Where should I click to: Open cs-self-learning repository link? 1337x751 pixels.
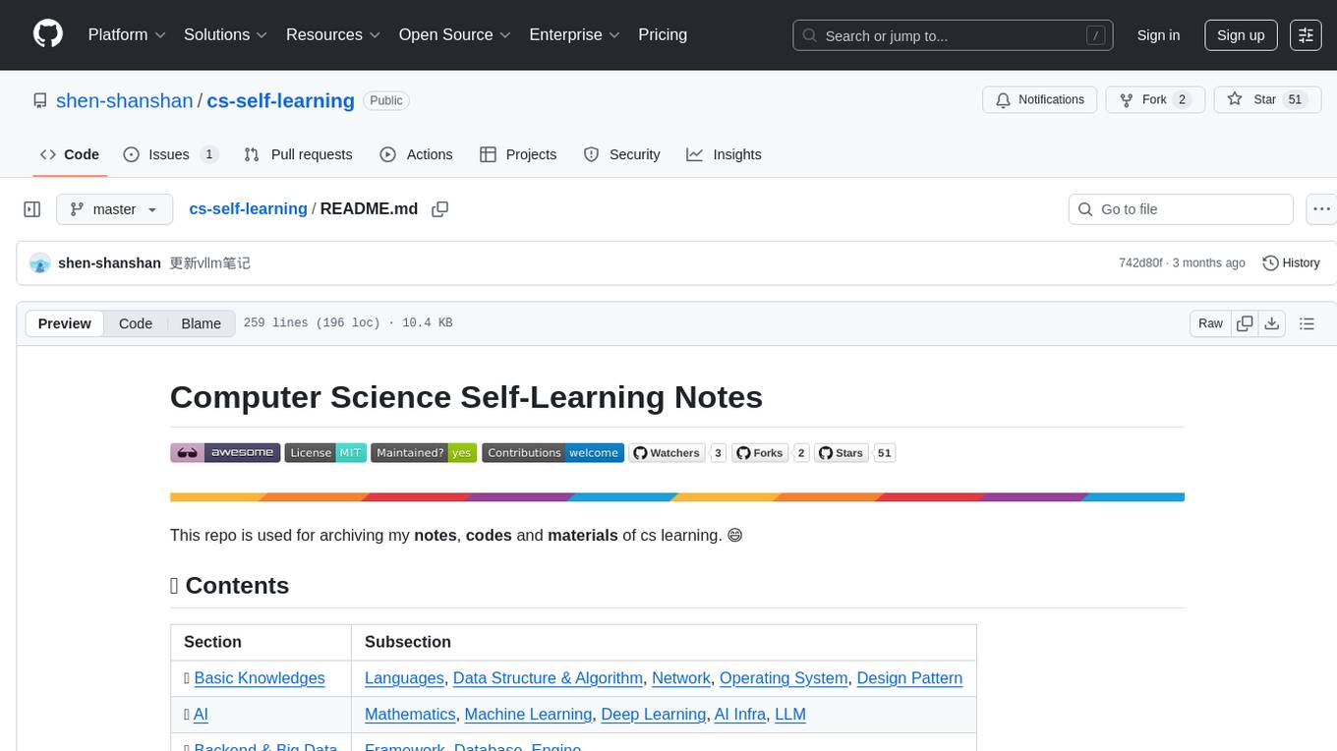coord(280,100)
